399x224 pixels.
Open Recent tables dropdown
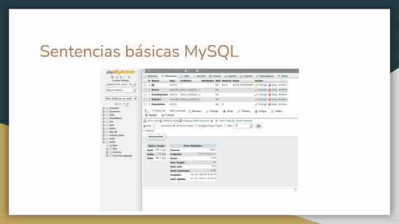pyautogui.click(x=120, y=90)
